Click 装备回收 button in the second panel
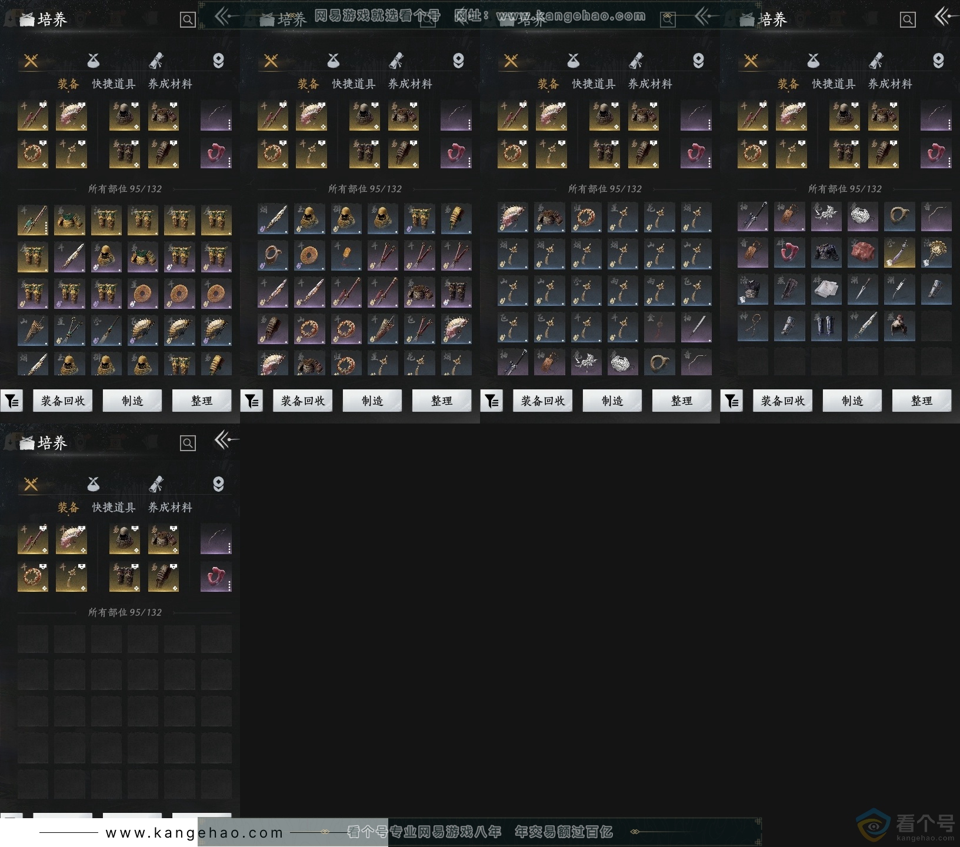Image resolution: width=960 pixels, height=847 pixels. click(303, 401)
